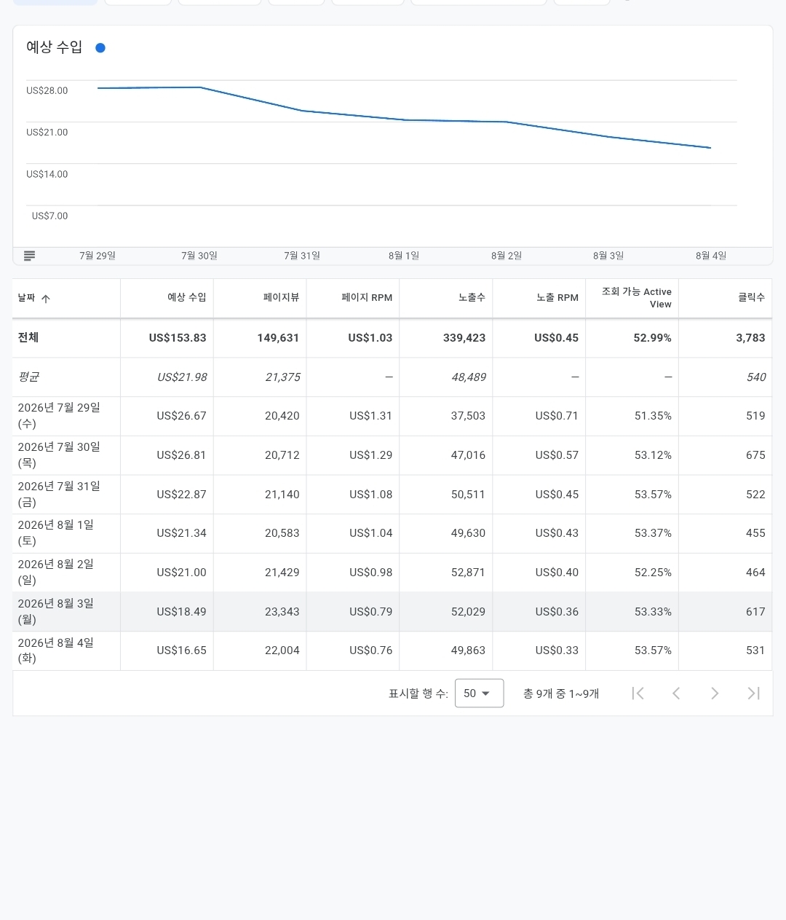The height and width of the screenshot is (920, 786).
Task: Sort table by 페이지뷰 column header
Action: pyautogui.click(x=282, y=297)
